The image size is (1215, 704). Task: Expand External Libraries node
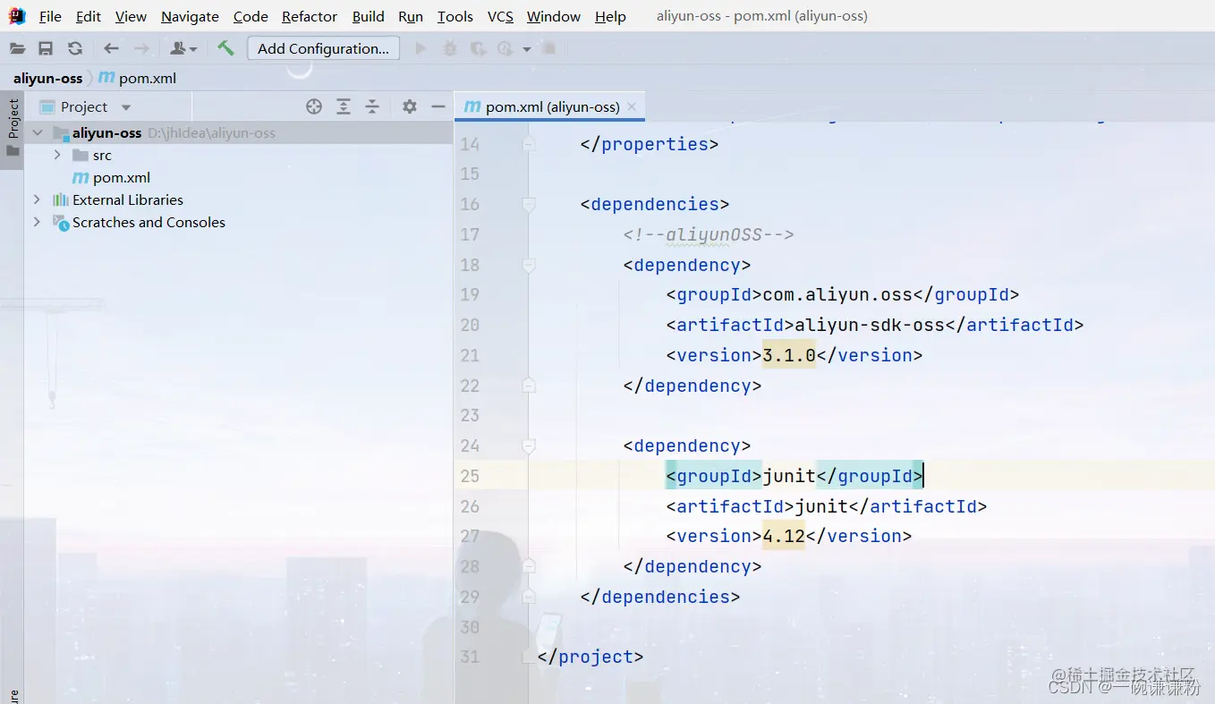click(x=37, y=199)
